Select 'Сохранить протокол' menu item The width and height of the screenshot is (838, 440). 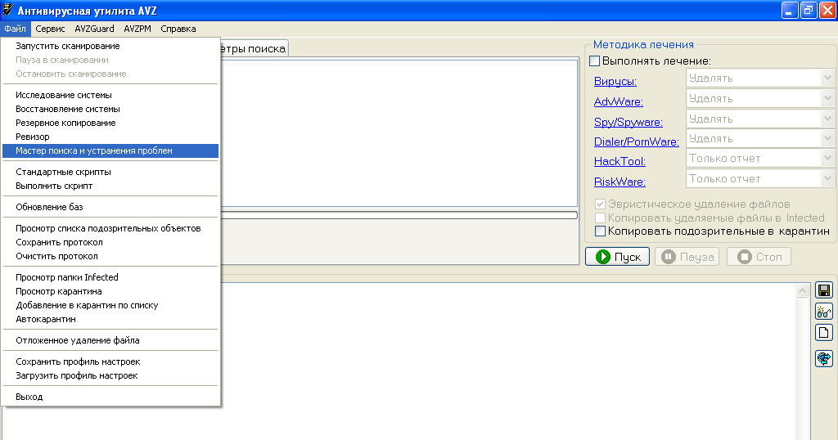(x=110, y=242)
